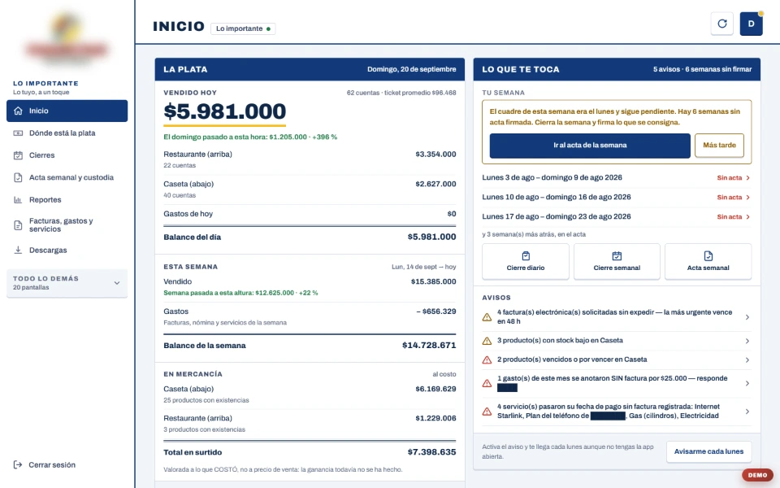
Task: Click the $5.981.000 vendido hoy amount
Action: tap(225, 111)
